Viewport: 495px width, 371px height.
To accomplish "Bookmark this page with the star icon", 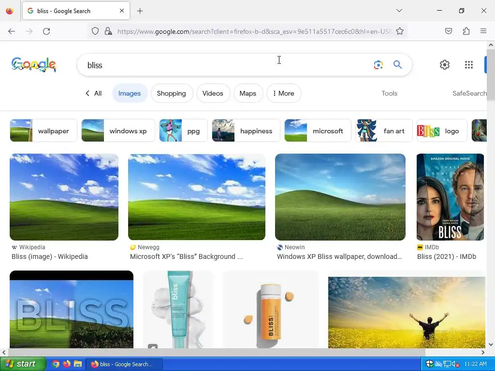I will pos(400,31).
